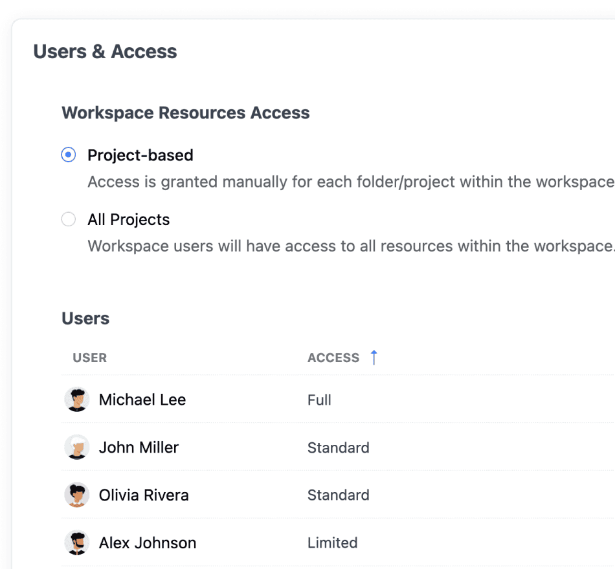Select the All Projects radio button

[68, 219]
